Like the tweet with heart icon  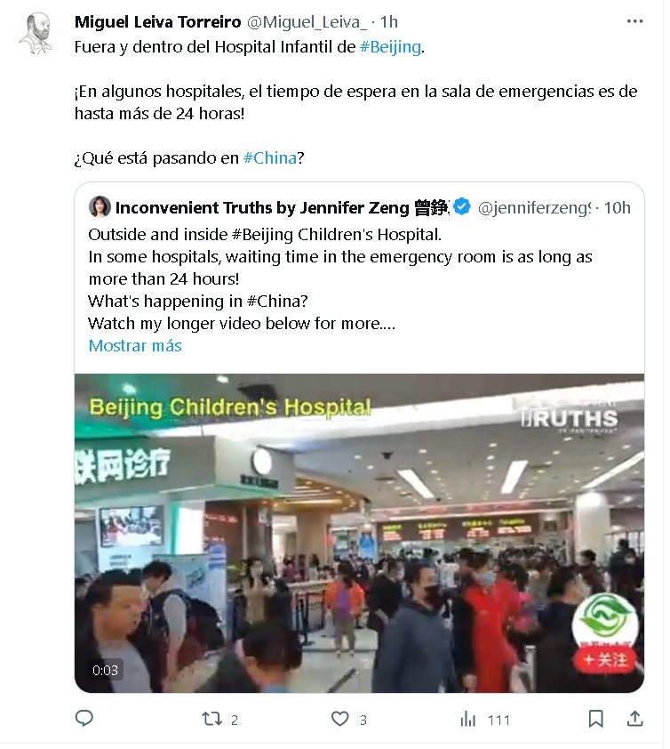(x=339, y=719)
